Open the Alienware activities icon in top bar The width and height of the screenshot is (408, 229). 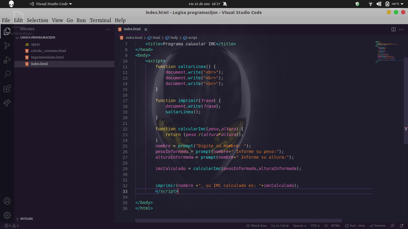11,4
